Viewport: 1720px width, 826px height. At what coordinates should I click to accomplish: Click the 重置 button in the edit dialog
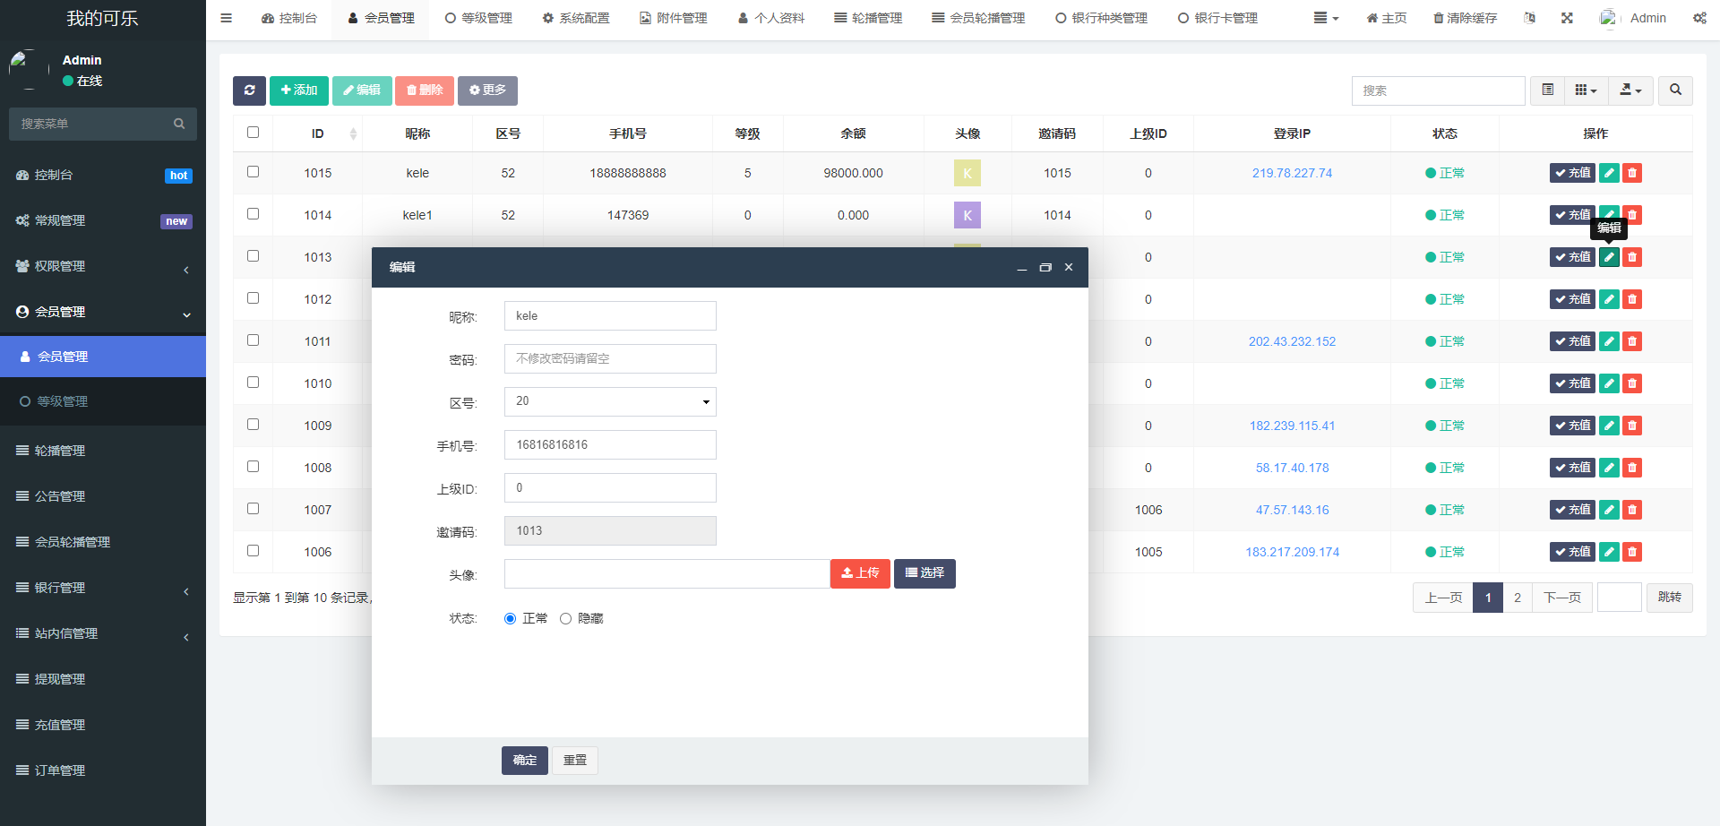point(575,761)
